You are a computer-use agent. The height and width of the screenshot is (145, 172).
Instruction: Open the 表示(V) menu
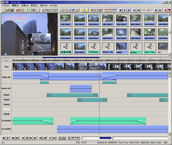coord(44,6)
